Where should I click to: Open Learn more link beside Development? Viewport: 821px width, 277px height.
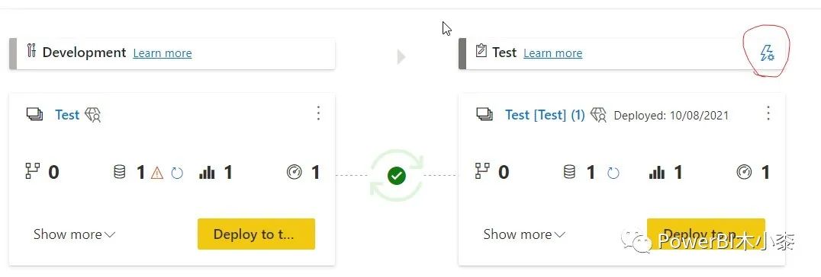163,53
